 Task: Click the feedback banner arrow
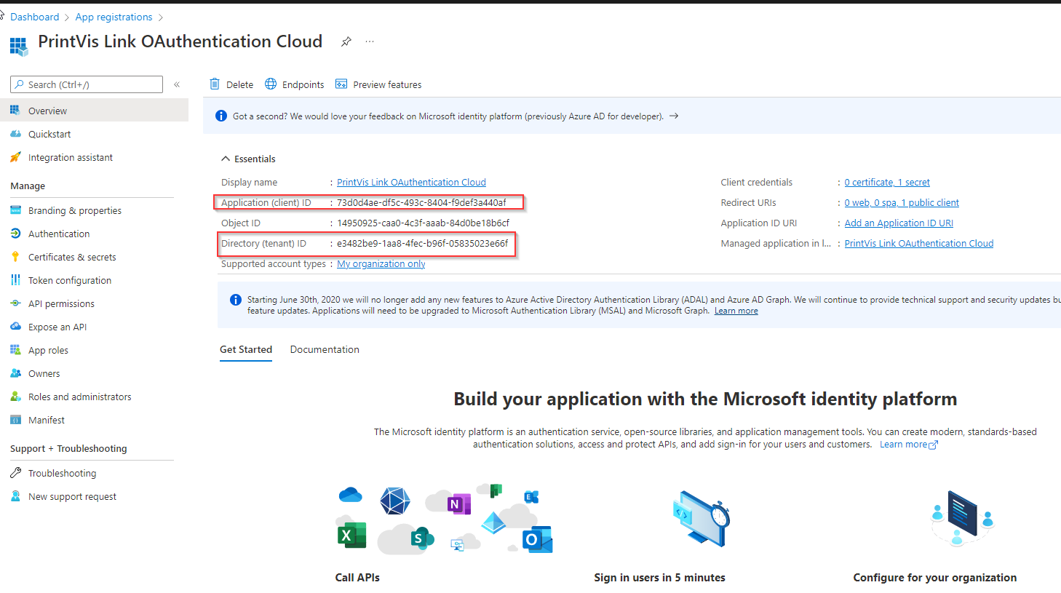[674, 116]
